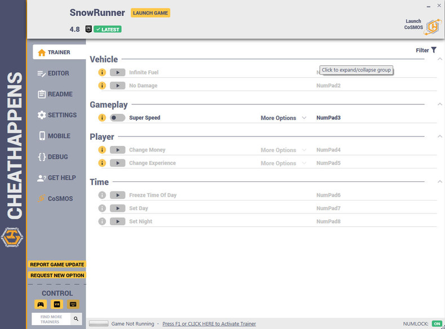Click the LAUNCH GAME button
The image size is (445, 329).
point(150,13)
